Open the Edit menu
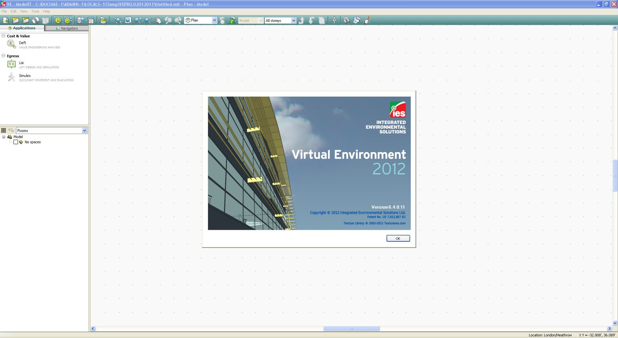This screenshot has width=618, height=338. tap(14, 11)
